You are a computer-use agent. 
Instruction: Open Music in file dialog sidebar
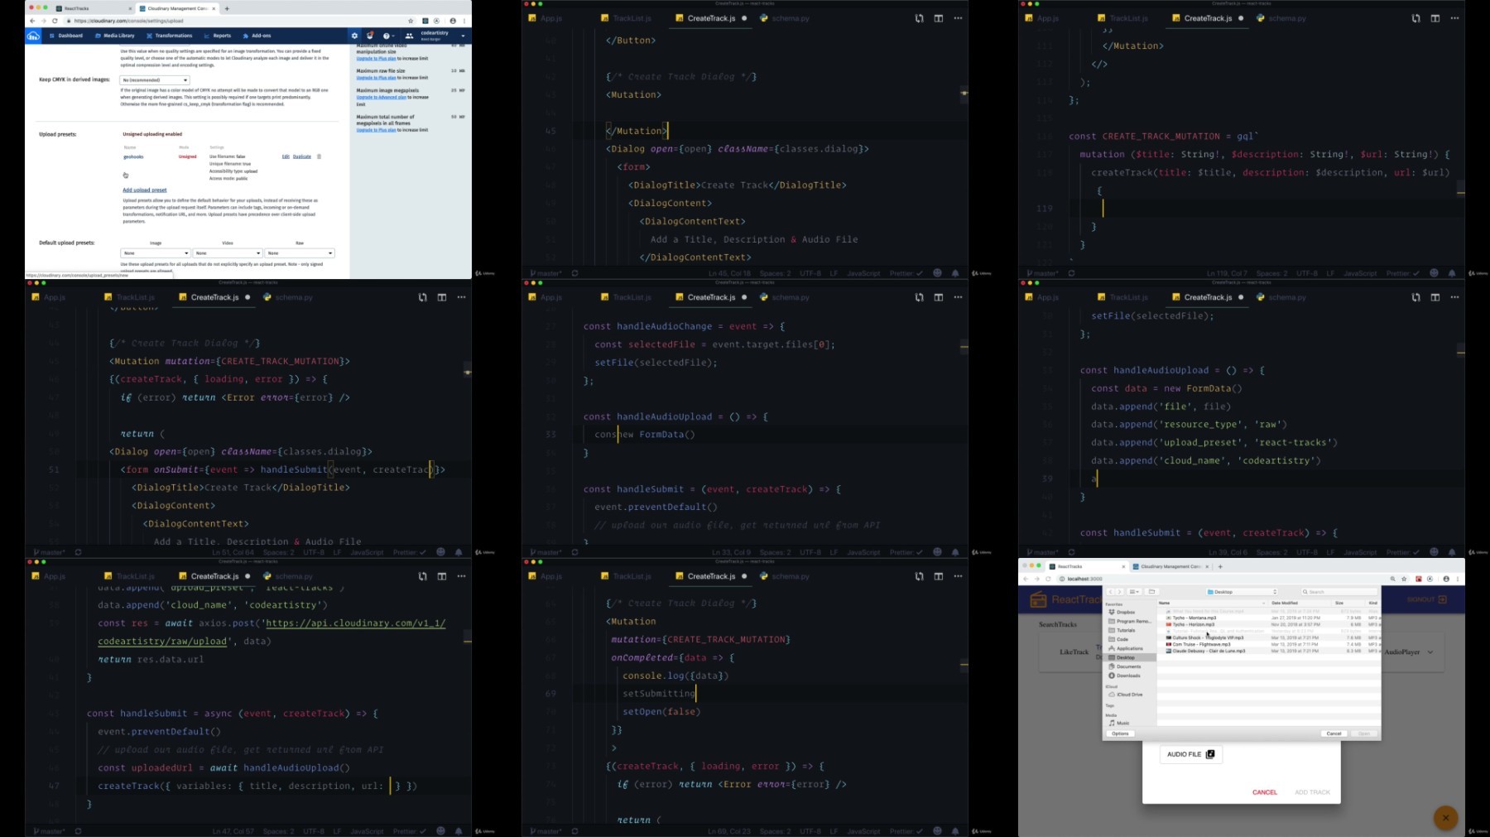(x=1122, y=723)
